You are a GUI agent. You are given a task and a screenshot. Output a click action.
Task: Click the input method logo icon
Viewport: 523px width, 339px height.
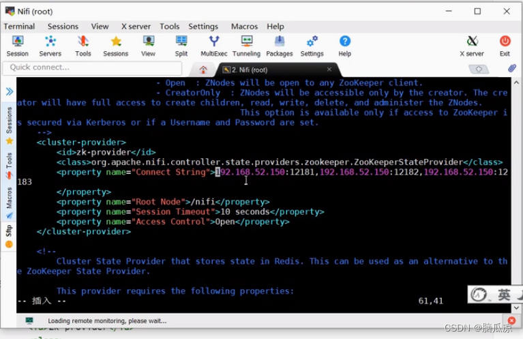(x=479, y=294)
